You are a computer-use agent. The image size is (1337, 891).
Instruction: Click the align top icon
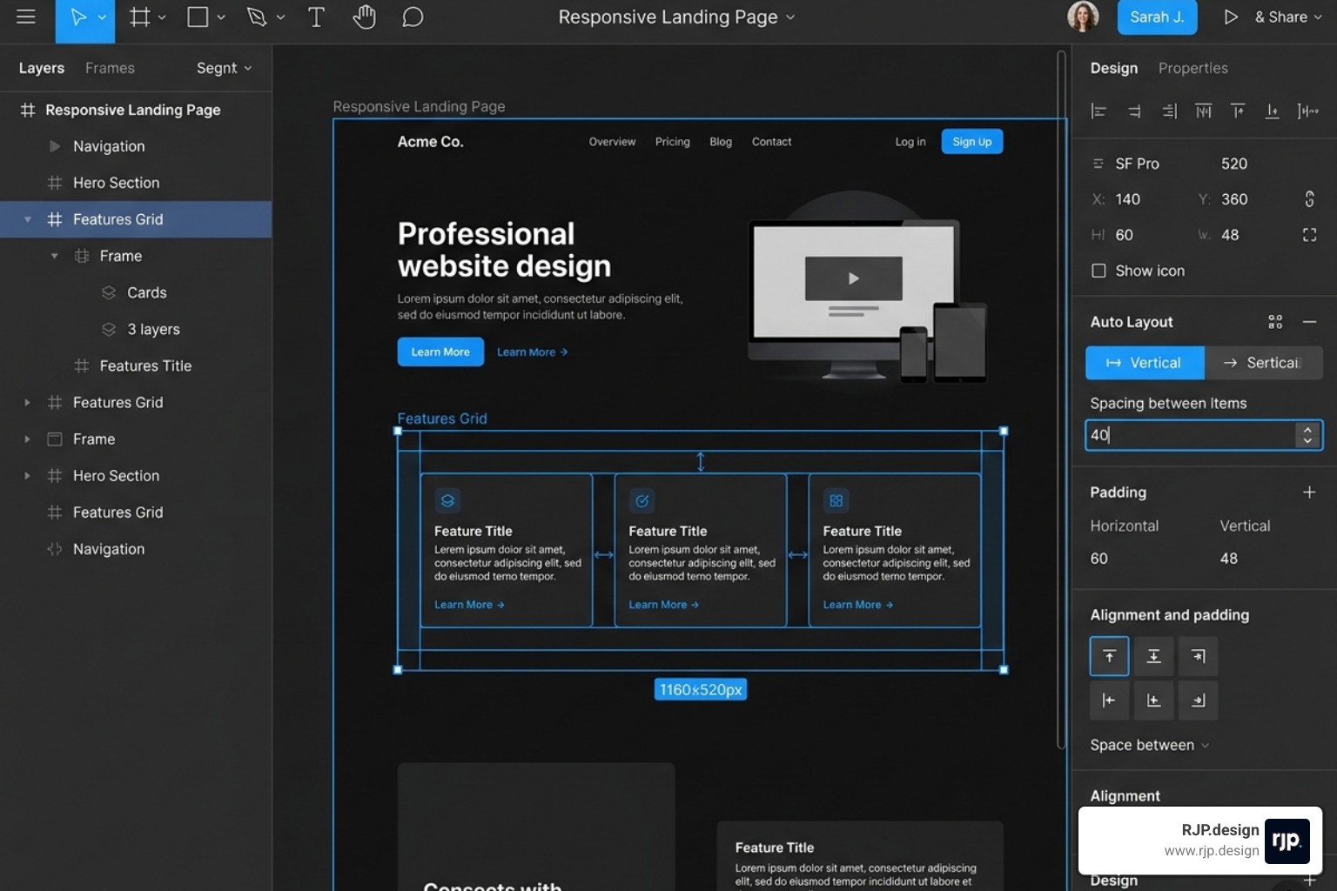pos(1238,111)
